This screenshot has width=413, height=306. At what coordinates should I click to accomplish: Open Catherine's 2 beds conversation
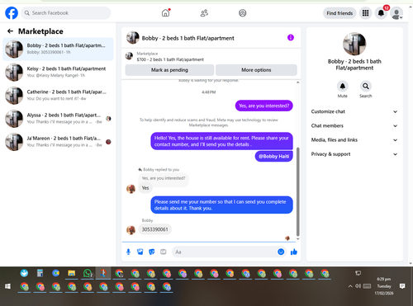pos(58,95)
